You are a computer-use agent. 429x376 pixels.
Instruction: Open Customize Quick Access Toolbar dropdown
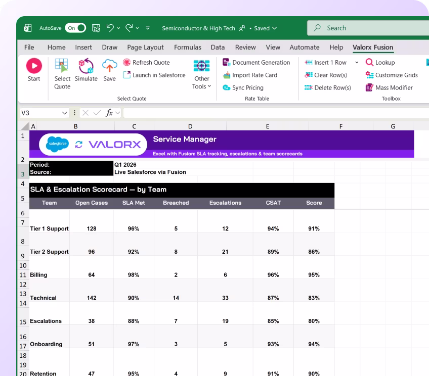click(148, 28)
